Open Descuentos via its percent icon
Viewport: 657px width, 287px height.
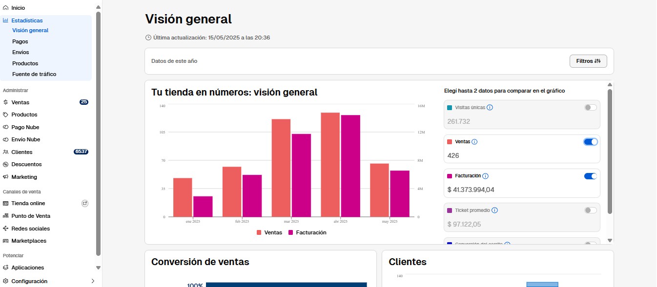point(5,164)
